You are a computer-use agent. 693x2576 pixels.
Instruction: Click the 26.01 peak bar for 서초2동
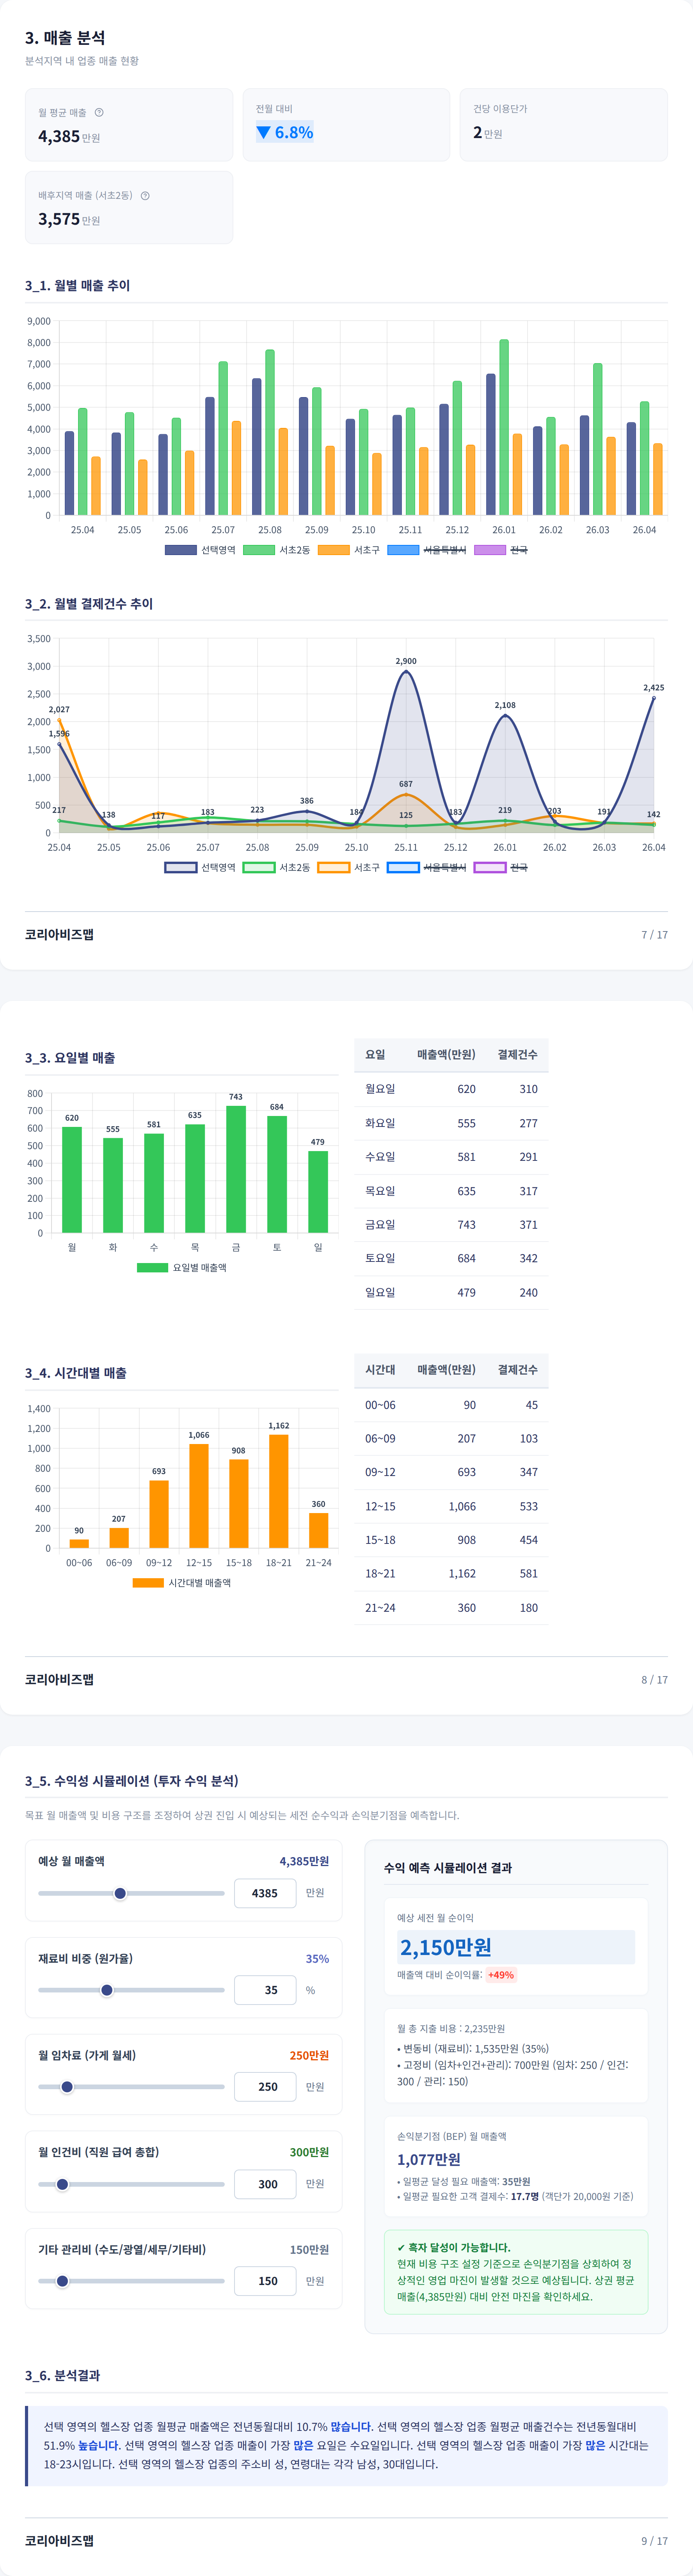coord(504,427)
